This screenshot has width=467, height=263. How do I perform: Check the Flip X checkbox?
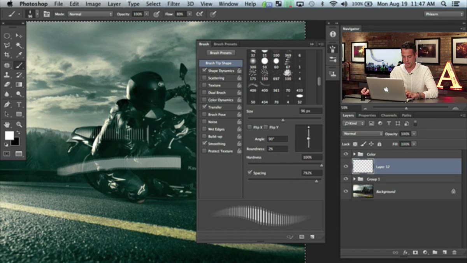click(x=250, y=127)
